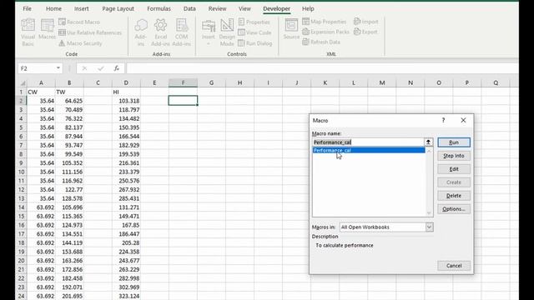Click Cancel in the Macro dialog

pos(454,266)
